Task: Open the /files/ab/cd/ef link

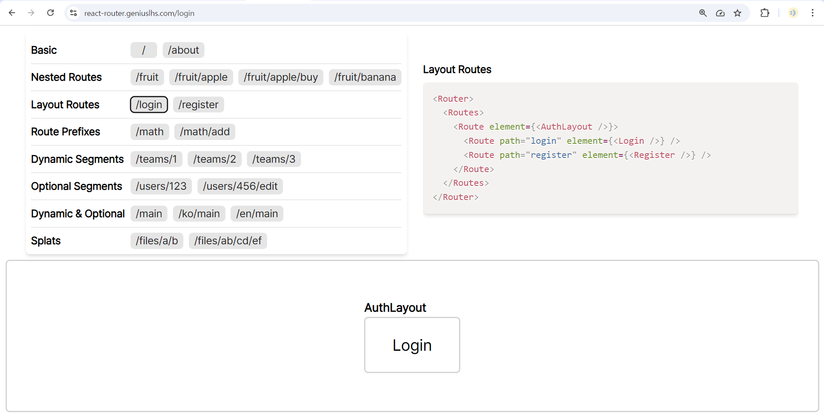Action: click(228, 241)
